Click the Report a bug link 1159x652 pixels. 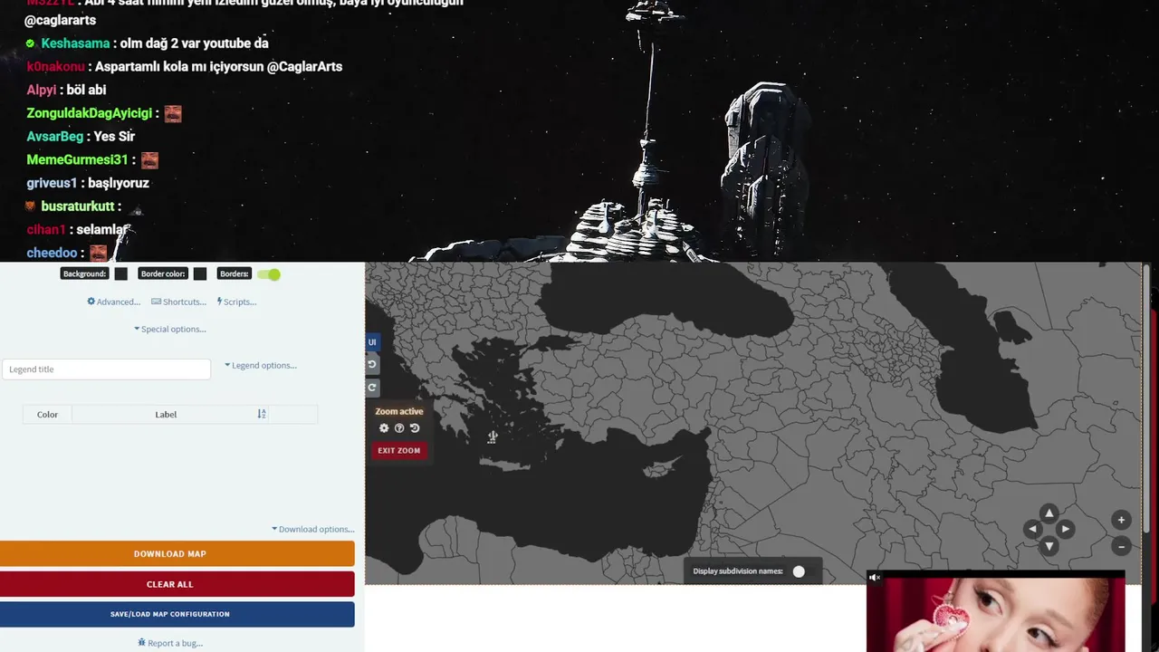click(x=170, y=643)
